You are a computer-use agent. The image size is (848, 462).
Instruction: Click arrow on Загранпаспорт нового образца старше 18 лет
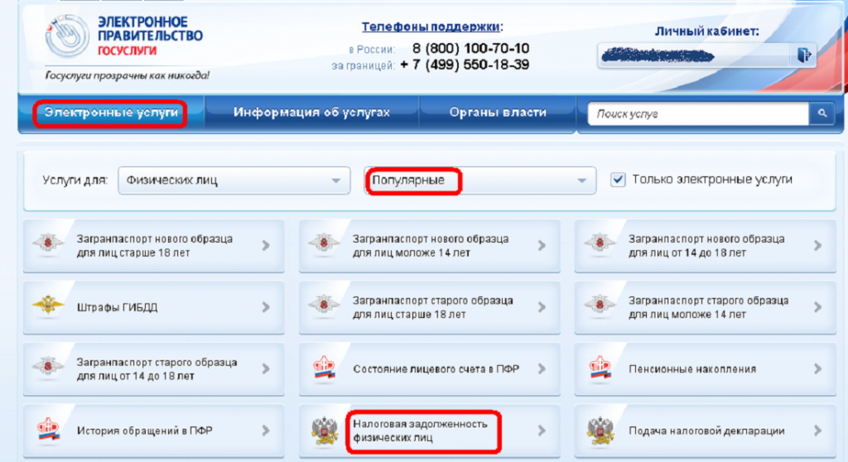(x=266, y=246)
